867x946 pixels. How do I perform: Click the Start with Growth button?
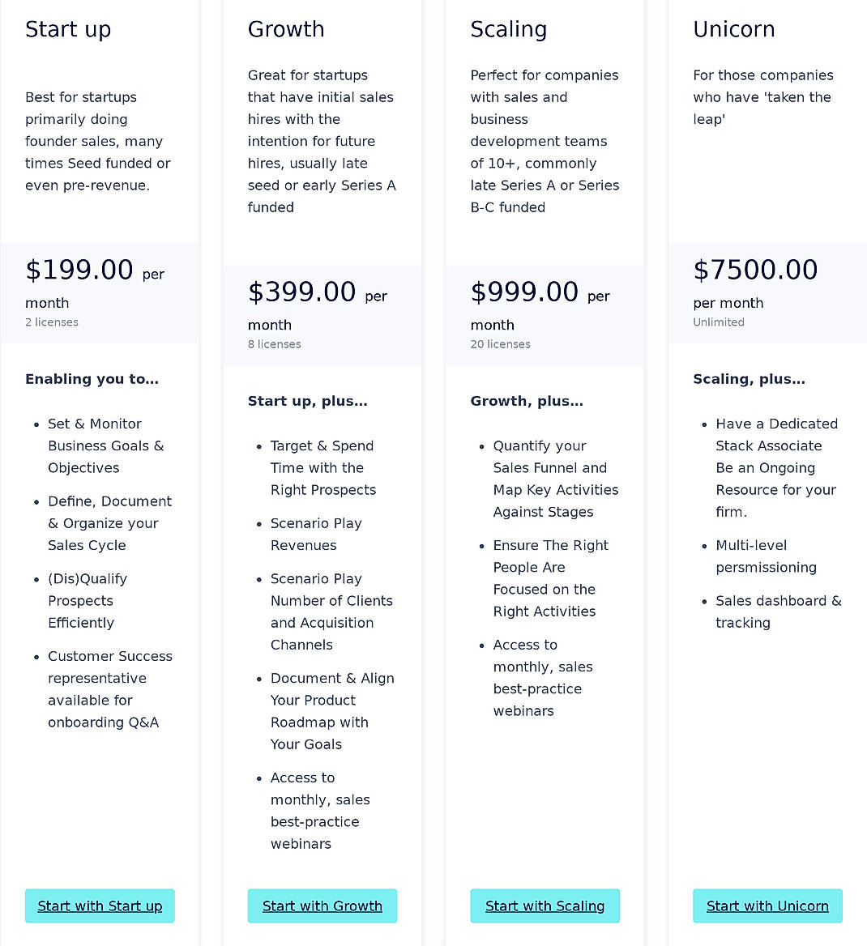322,906
